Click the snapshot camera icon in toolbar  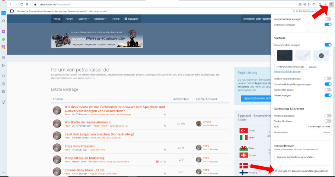click(300, 4)
